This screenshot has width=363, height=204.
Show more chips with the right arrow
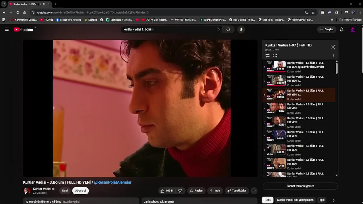(334, 200)
